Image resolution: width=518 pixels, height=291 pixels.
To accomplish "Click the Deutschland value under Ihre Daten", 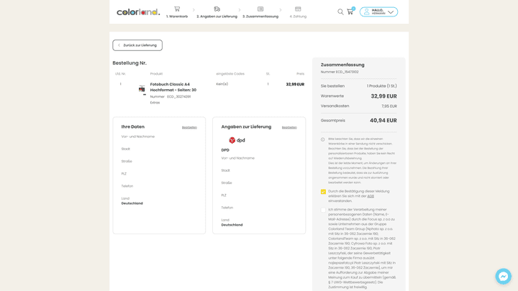I will click(x=132, y=203).
